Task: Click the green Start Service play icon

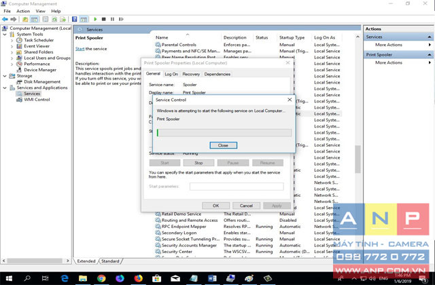Action: click(x=95, y=19)
